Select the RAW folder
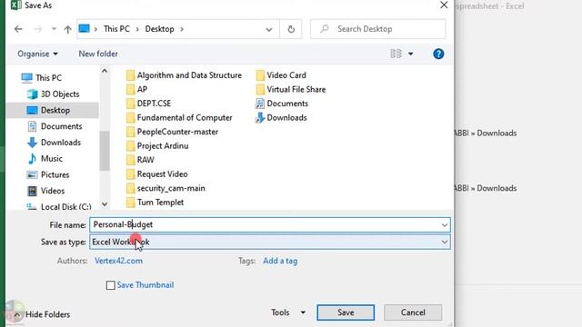Screen dimensions: 582x327 pos(140,160)
